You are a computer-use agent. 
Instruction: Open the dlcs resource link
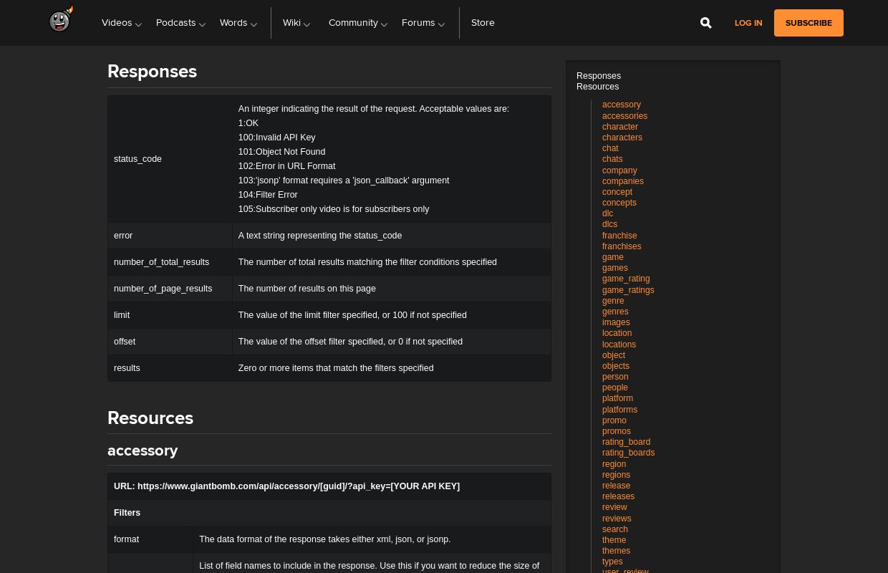click(609, 224)
